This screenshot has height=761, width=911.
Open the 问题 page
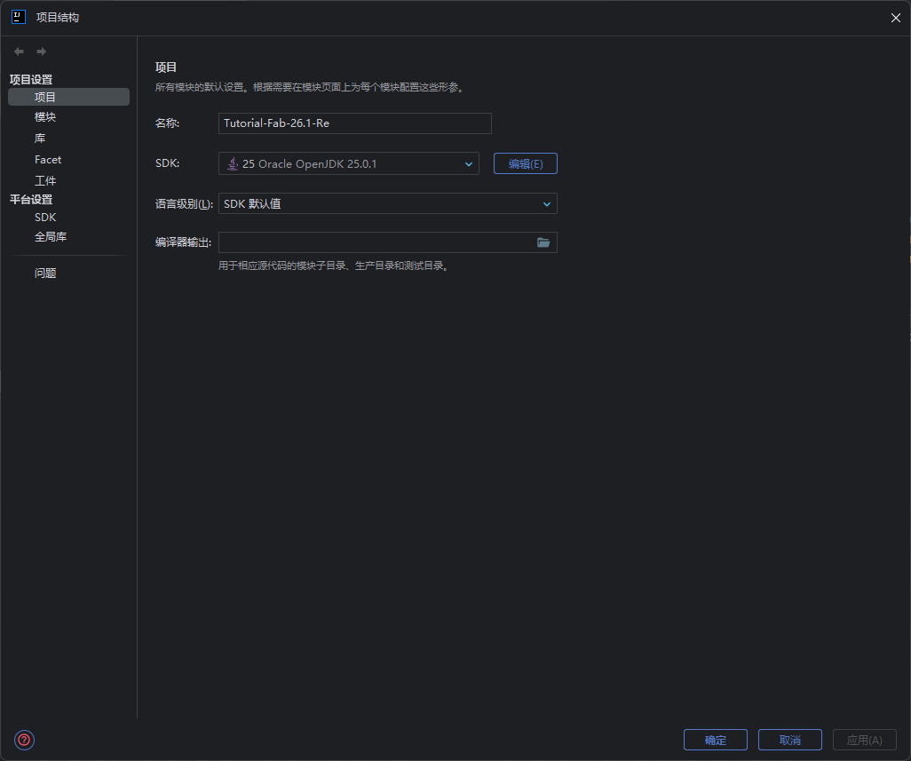tap(45, 273)
